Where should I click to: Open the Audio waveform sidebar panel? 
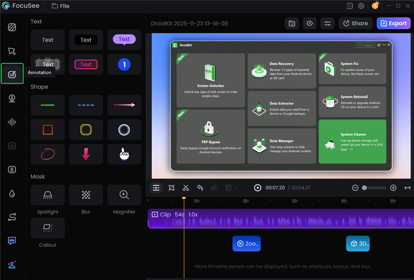coord(12,122)
